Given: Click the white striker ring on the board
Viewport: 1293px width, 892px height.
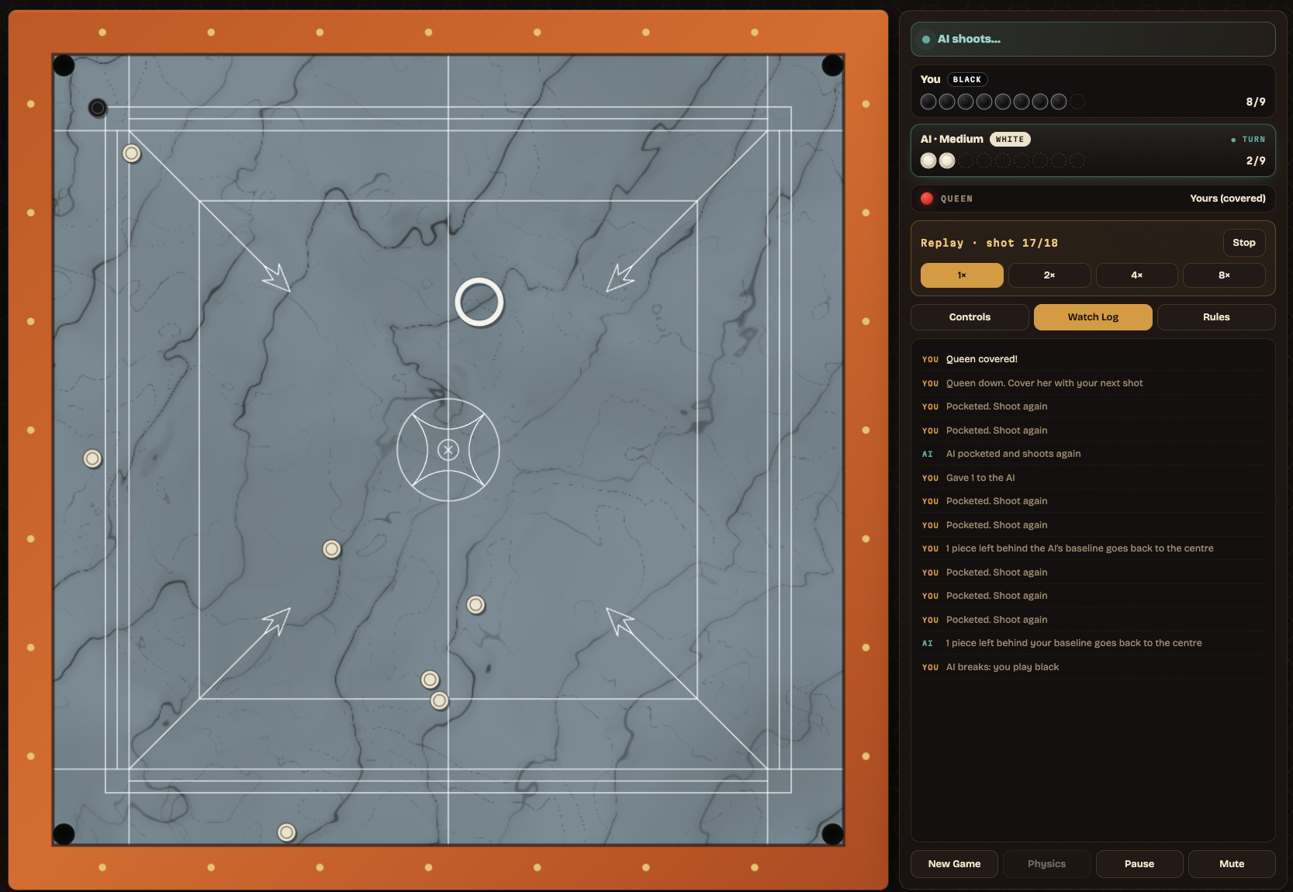Looking at the screenshot, I should pyautogui.click(x=479, y=302).
